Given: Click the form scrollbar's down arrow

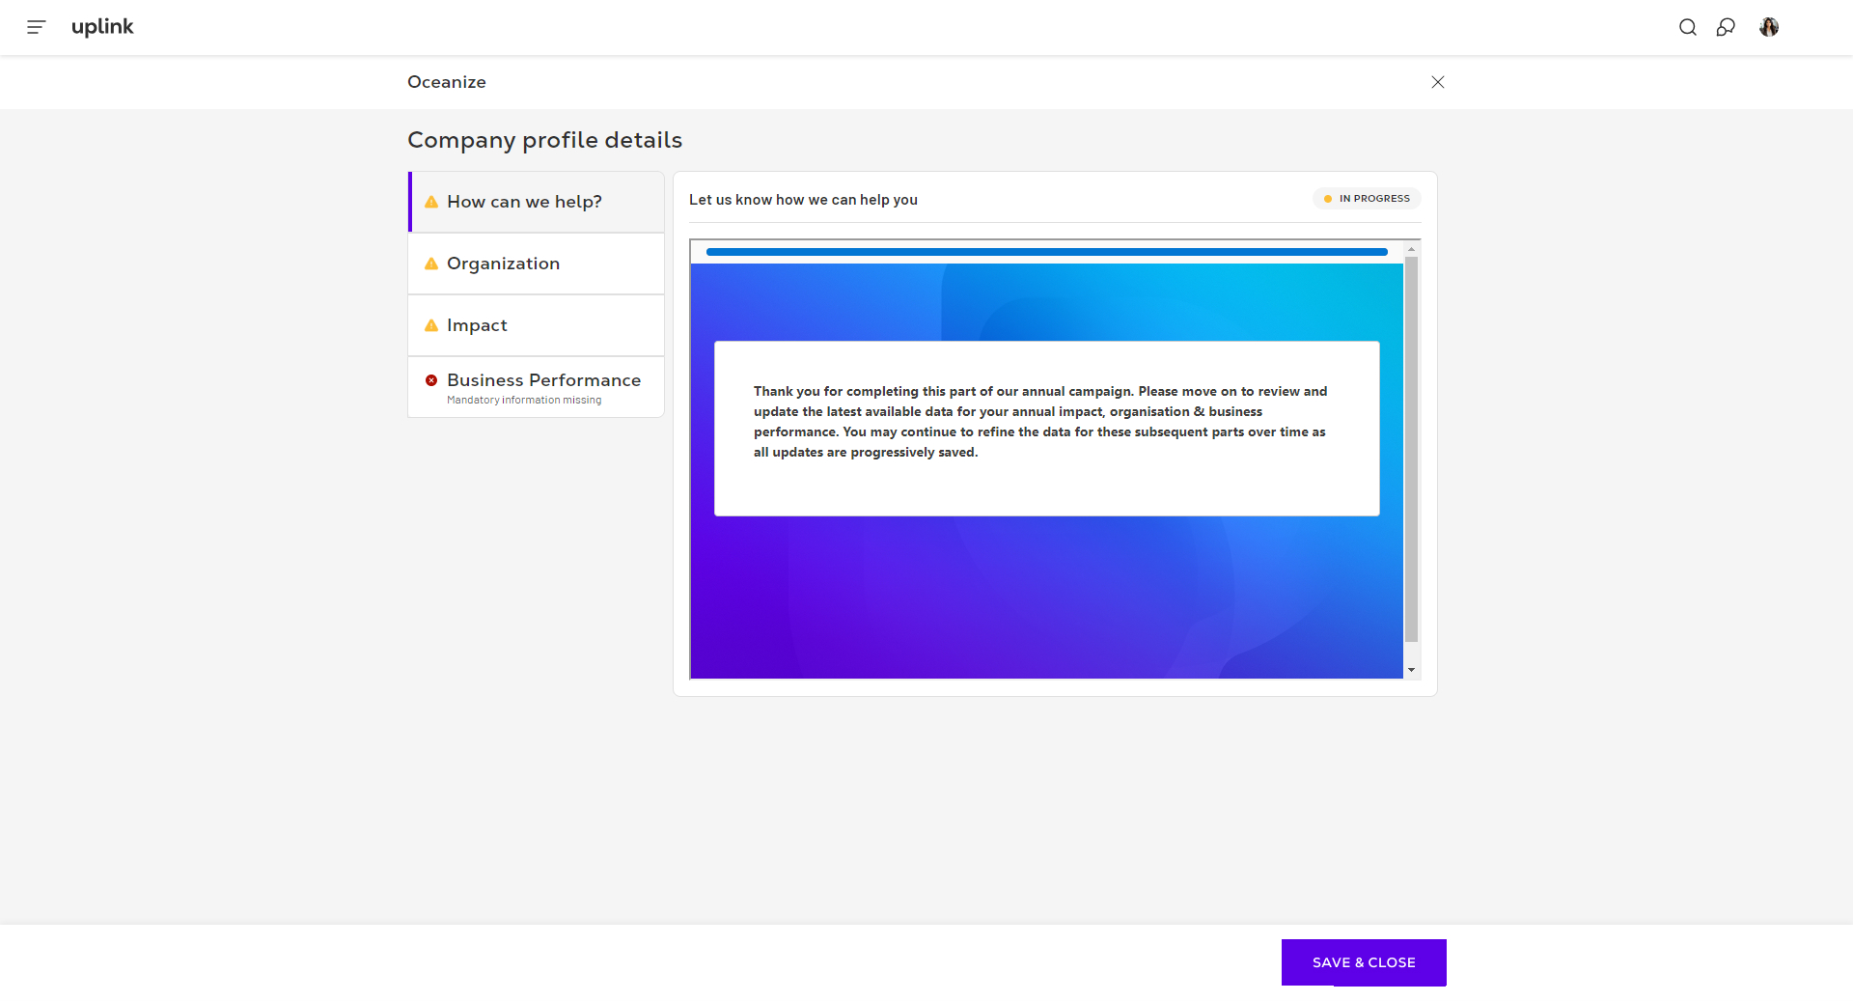Looking at the screenshot, I should [1411, 670].
